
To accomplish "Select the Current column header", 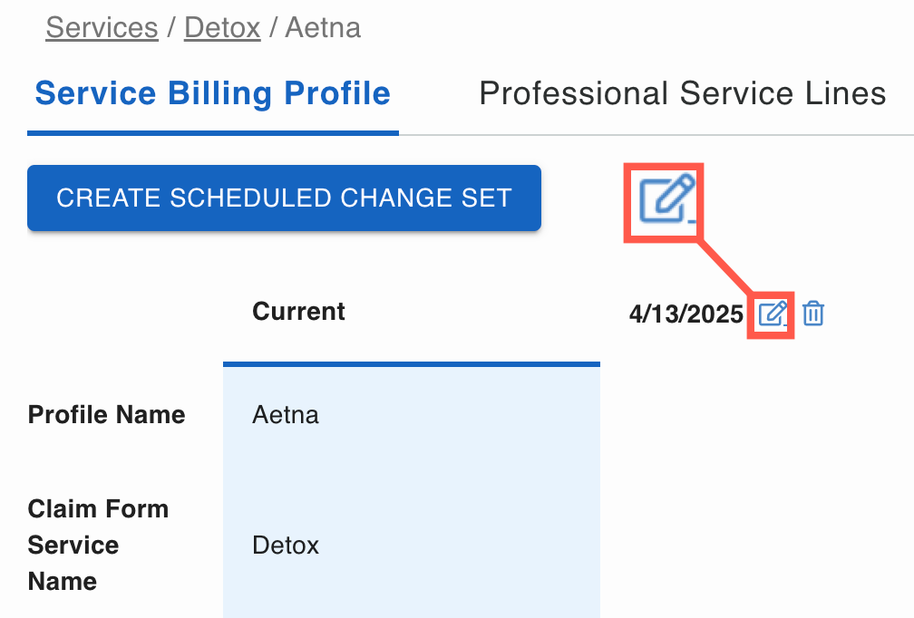I will (298, 312).
